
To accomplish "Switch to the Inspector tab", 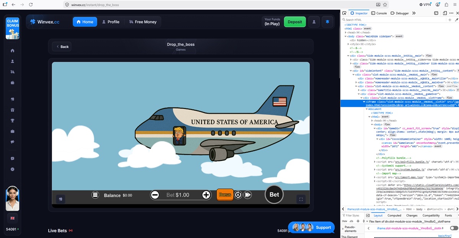I will [x=359, y=13].
